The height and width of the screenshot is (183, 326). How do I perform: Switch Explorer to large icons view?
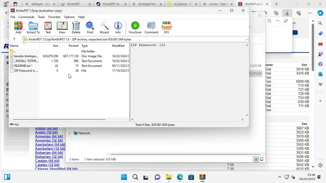click(x=262, y=159)
